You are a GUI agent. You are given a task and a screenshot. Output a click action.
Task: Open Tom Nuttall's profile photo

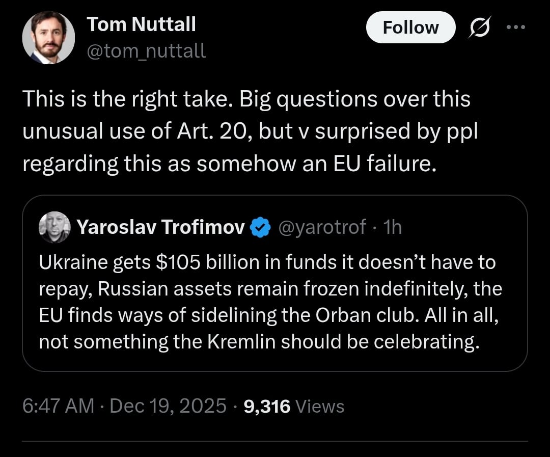pos(48,38)
